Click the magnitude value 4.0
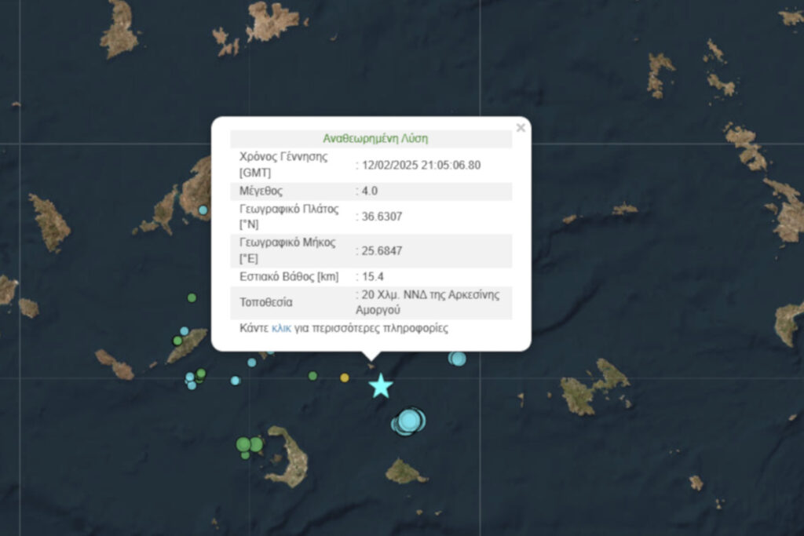This screenshot has width=804, height=536. [370, 191]
